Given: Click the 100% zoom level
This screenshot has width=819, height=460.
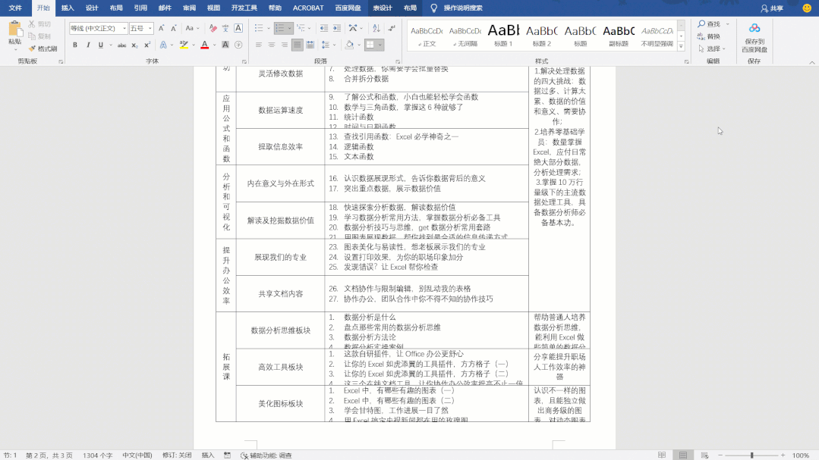Looking at the screenshot, I should (801, 455).
